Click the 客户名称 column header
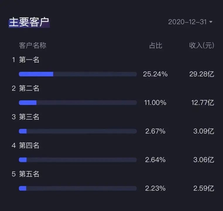This screenshot has height=211, width=223. pyautogui.click(x=32, y=46)
